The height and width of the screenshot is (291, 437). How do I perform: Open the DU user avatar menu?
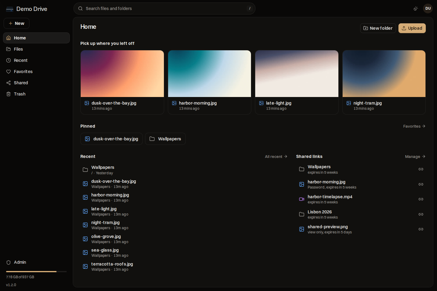pos(428,8)
